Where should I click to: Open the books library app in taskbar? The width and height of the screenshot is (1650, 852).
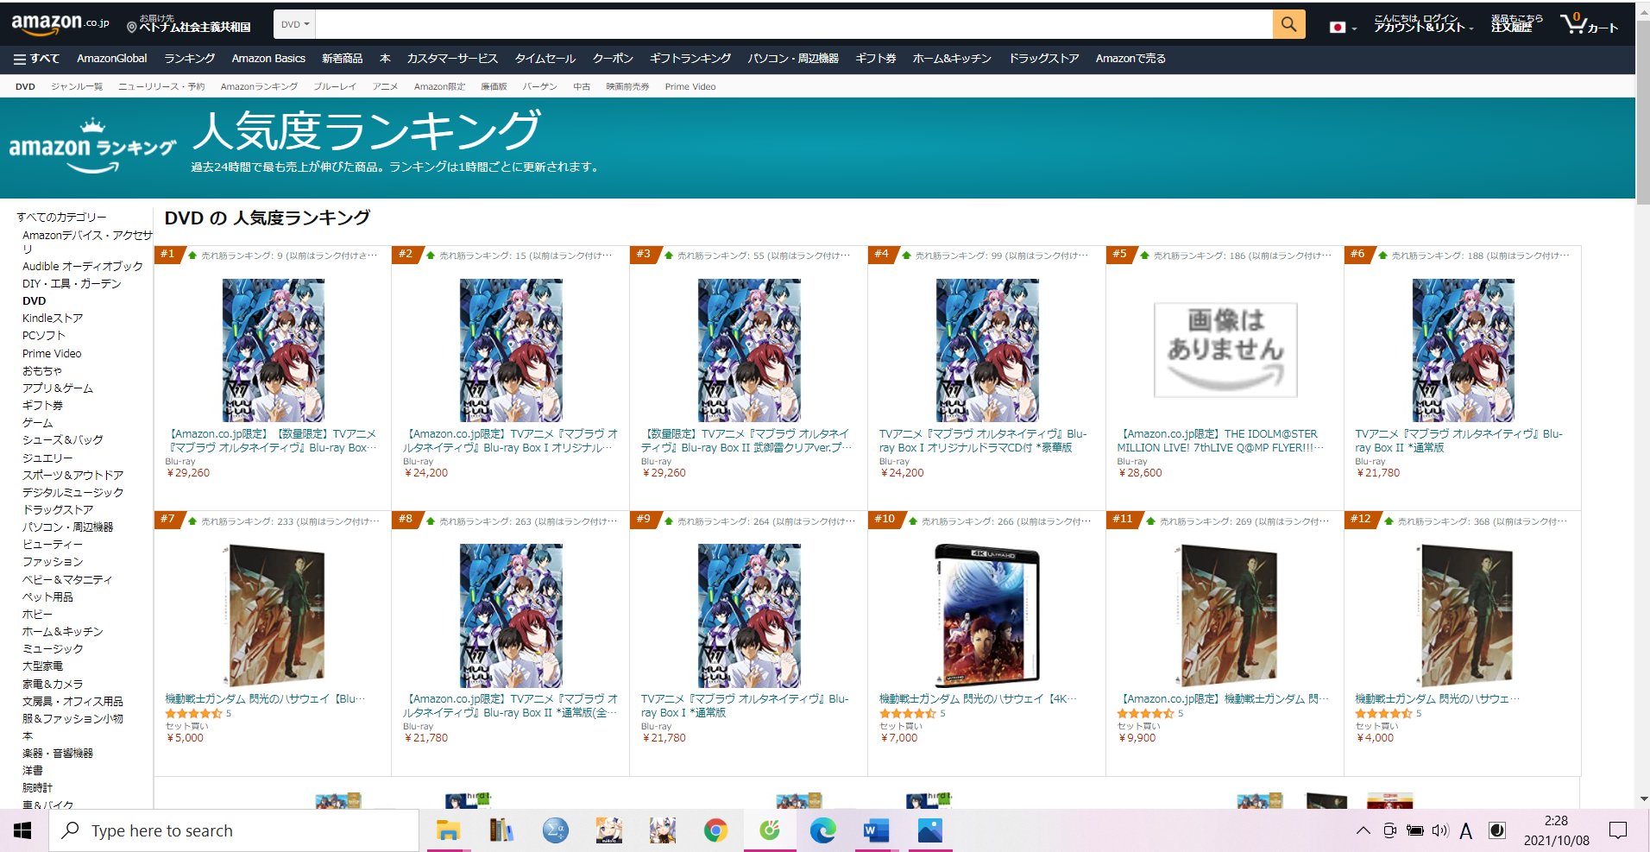point(501,830)
